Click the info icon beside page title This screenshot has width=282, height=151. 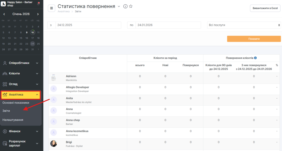[x=125, y=6]
